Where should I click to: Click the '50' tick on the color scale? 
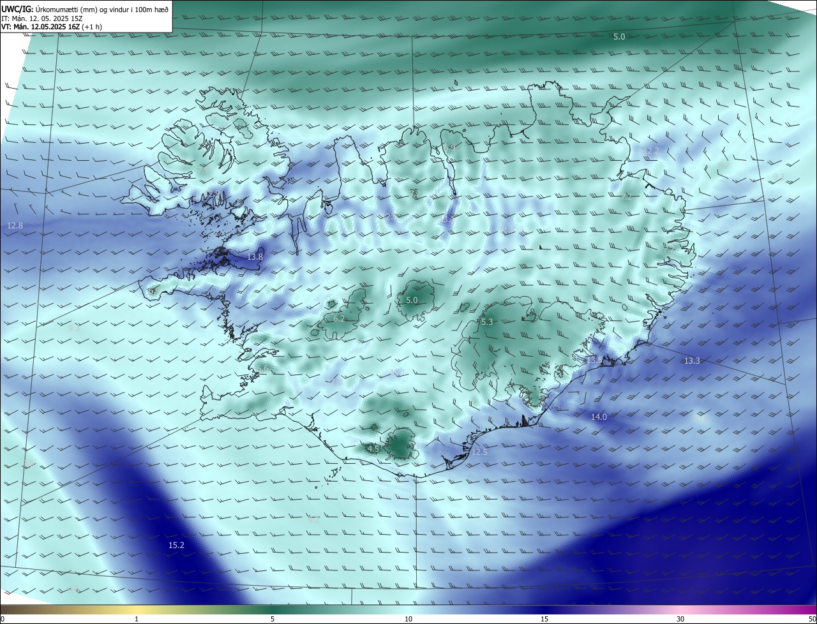(x=812, y=619)
